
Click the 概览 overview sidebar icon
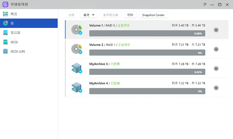point(5,14)
